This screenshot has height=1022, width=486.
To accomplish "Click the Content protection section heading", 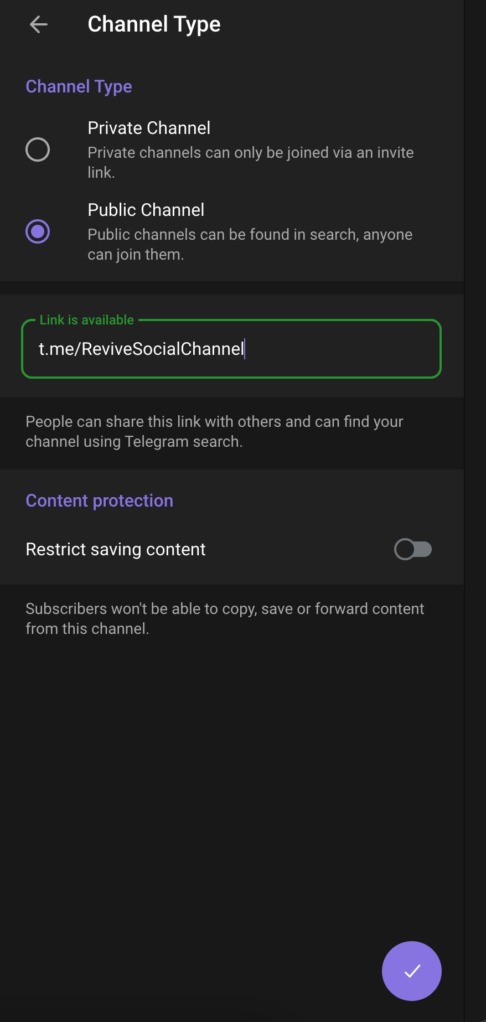I will point(100,500).
